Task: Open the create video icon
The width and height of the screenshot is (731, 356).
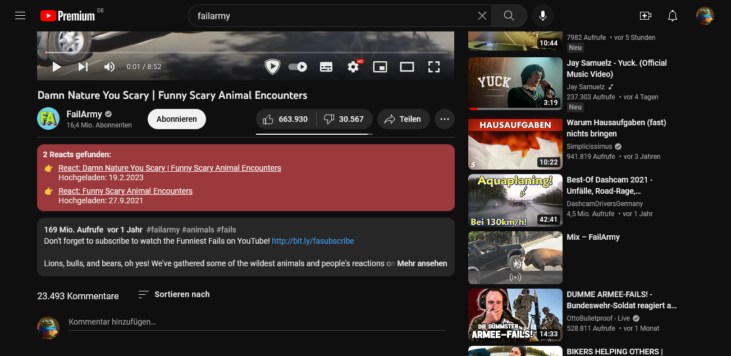Action: click(646, 16)
